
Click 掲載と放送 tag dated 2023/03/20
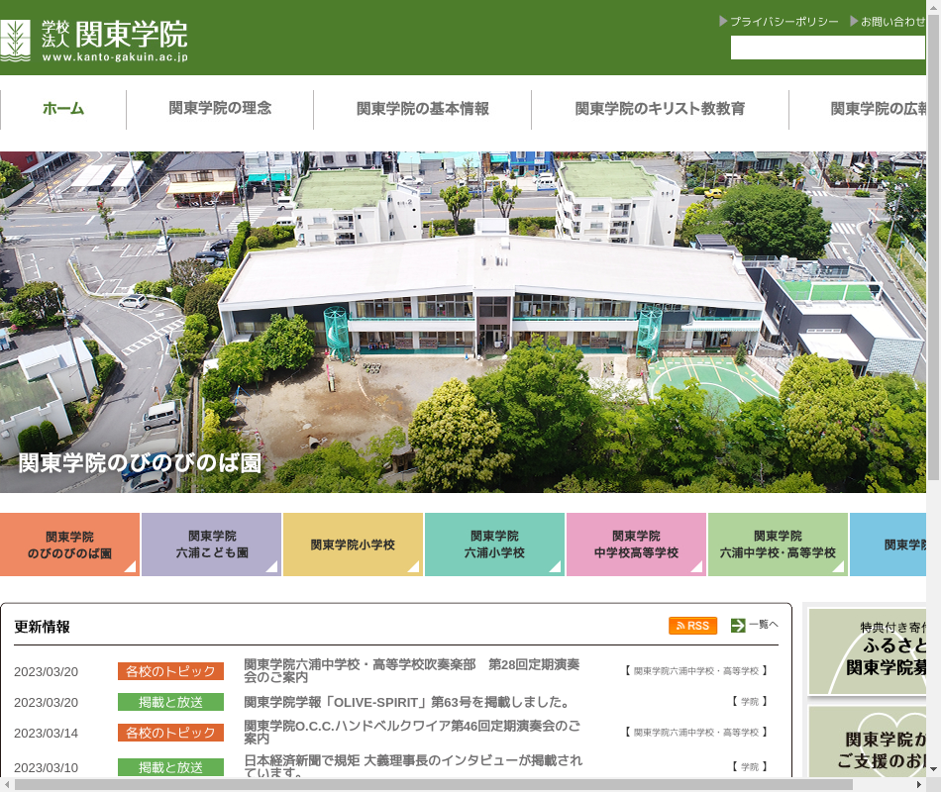tap(170, 702)
